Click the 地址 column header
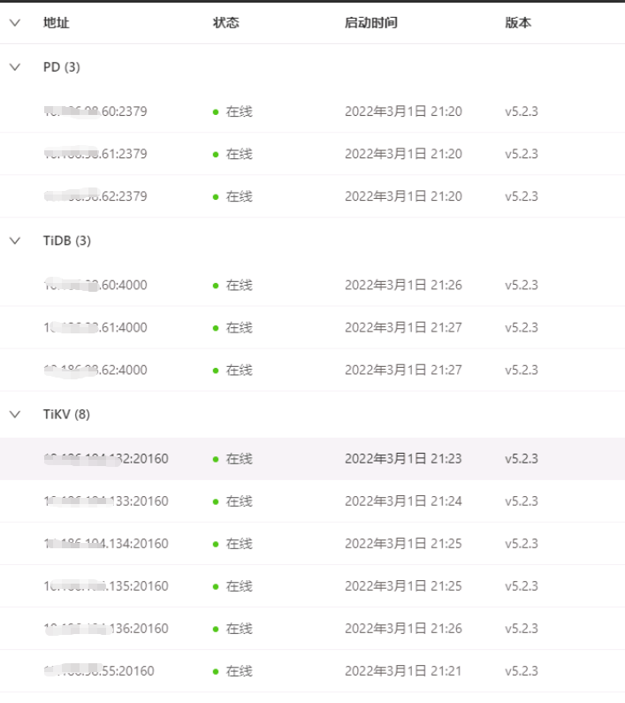625x703 pixels. (x=56, y=23)
